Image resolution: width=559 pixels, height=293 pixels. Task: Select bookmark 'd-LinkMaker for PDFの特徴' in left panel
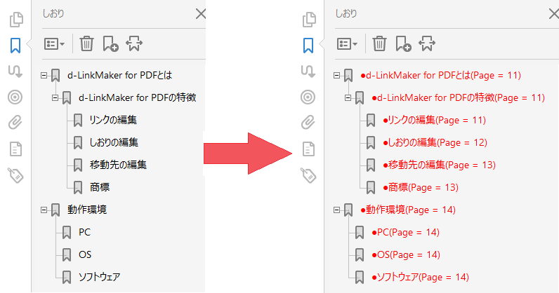[137, 97]
